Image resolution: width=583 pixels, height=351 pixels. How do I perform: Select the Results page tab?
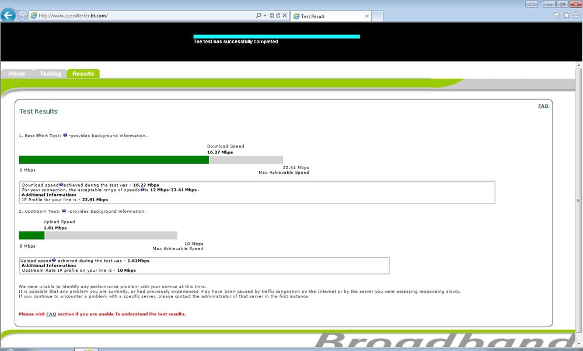point(83,73)
